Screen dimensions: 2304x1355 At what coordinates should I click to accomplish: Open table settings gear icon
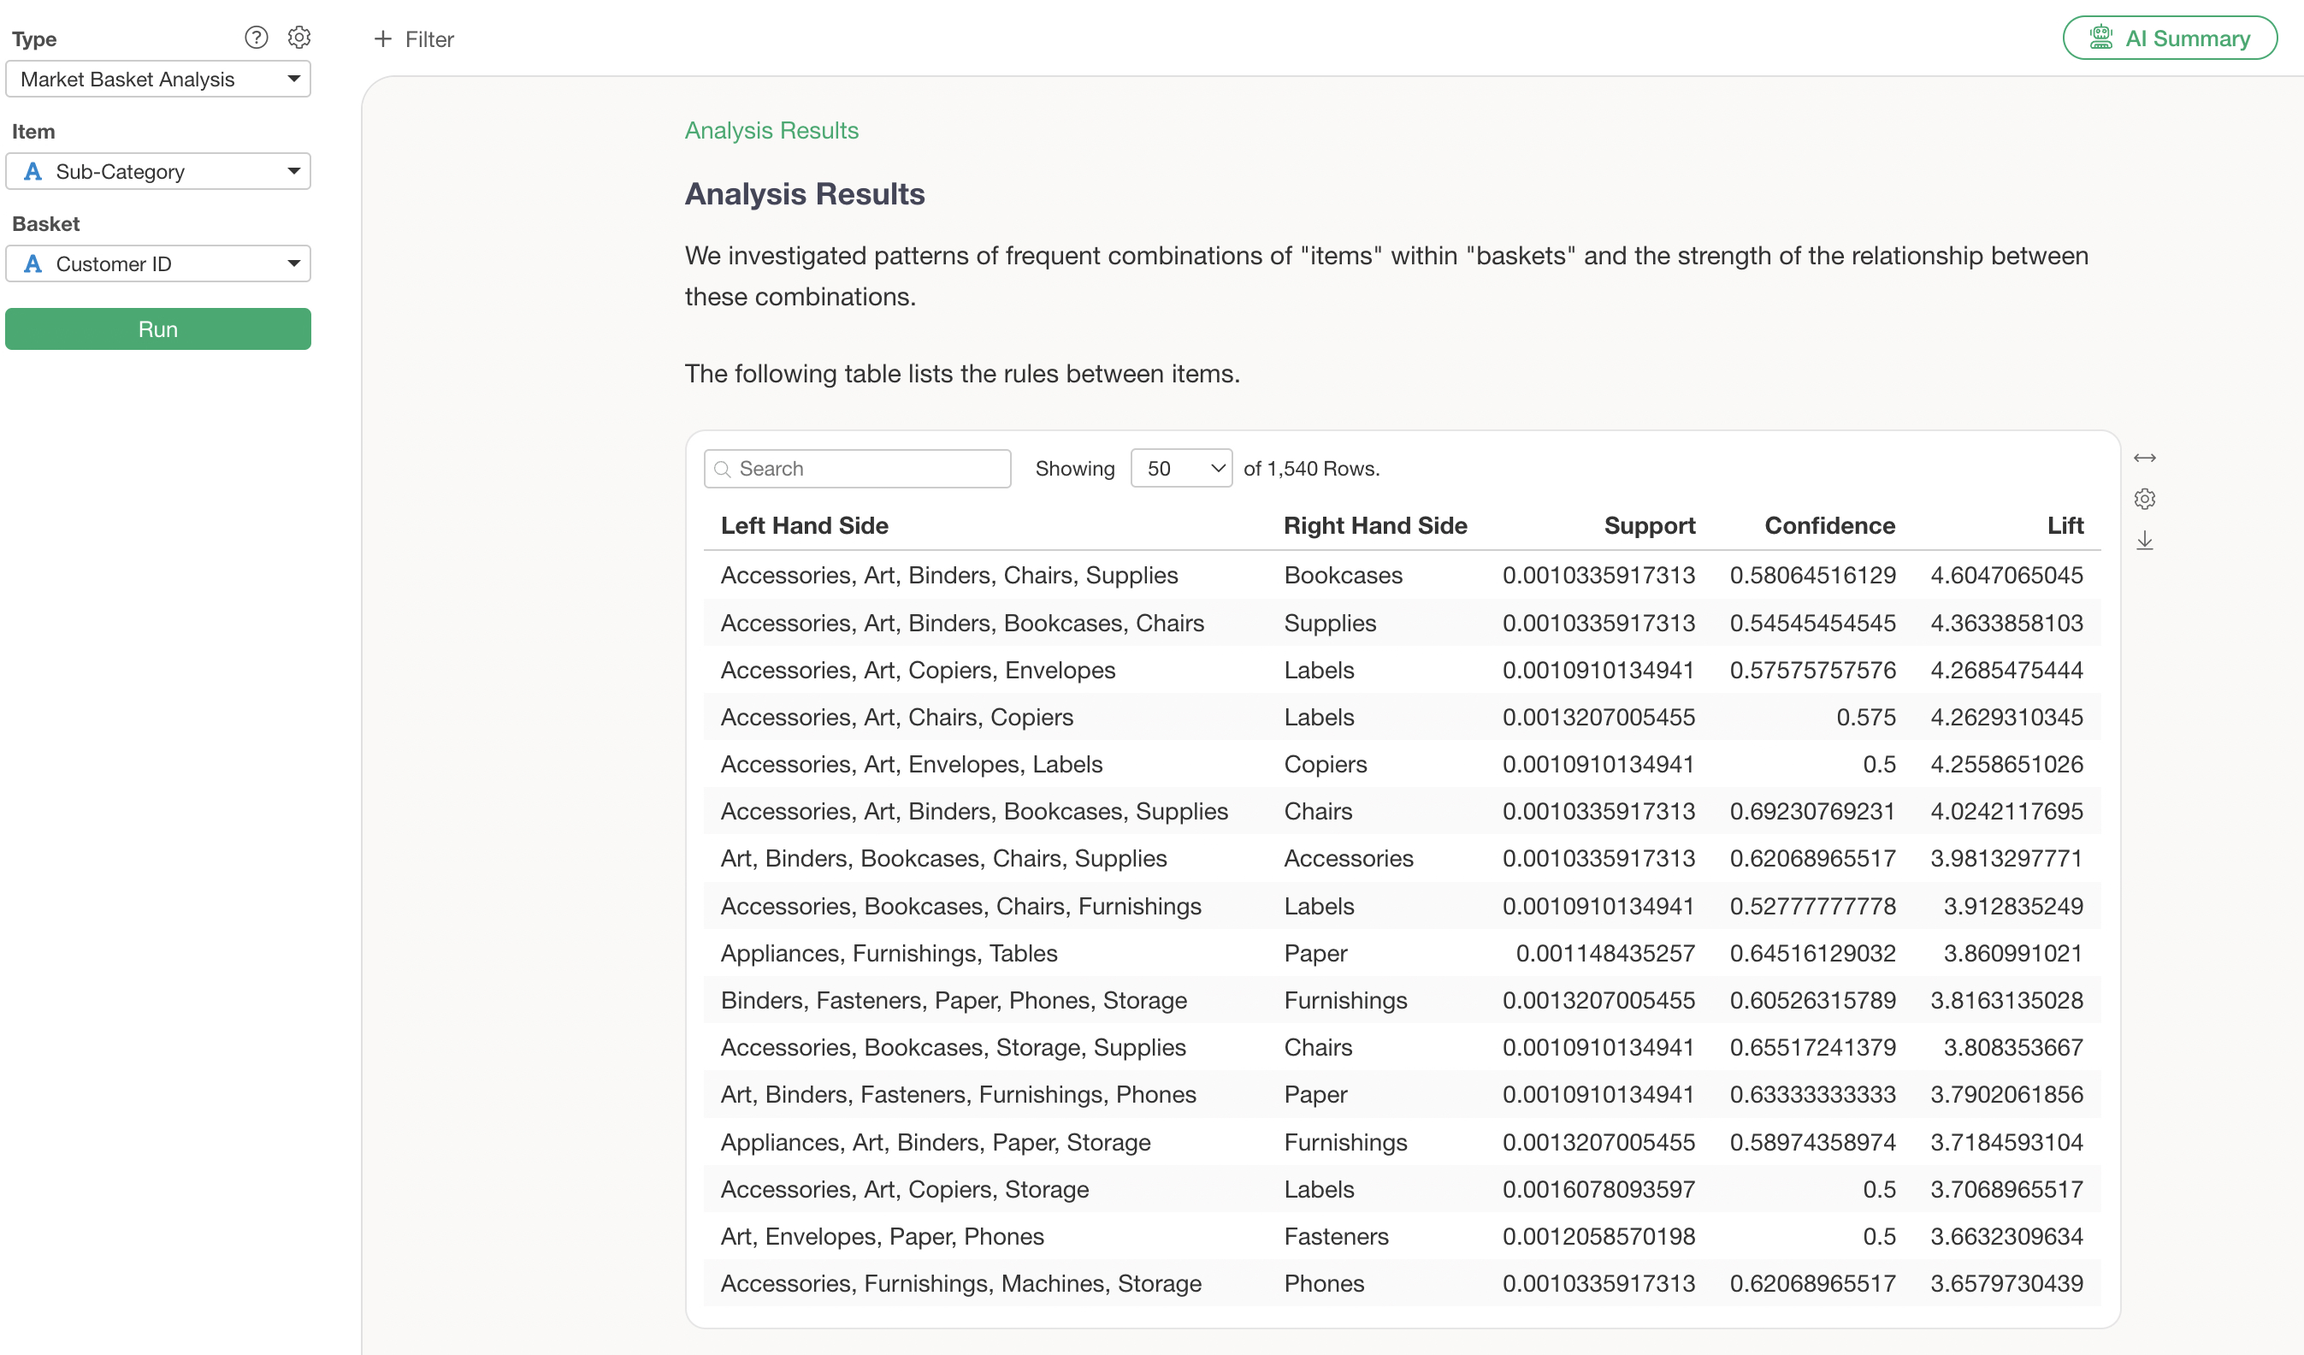[x=2144, y=500]
